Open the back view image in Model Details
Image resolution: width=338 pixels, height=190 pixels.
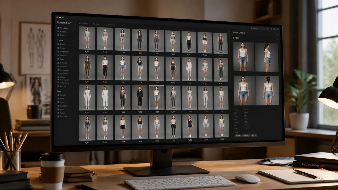click(x=268, y=91)
